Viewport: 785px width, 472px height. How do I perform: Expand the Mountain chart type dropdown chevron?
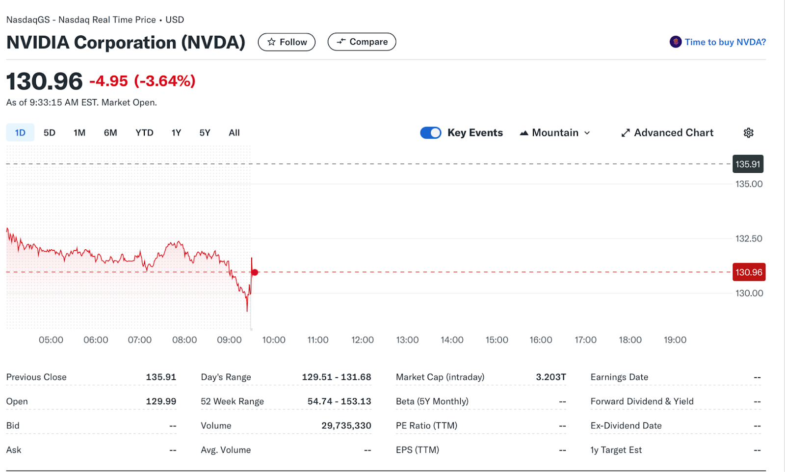click(x=587, y=133)
